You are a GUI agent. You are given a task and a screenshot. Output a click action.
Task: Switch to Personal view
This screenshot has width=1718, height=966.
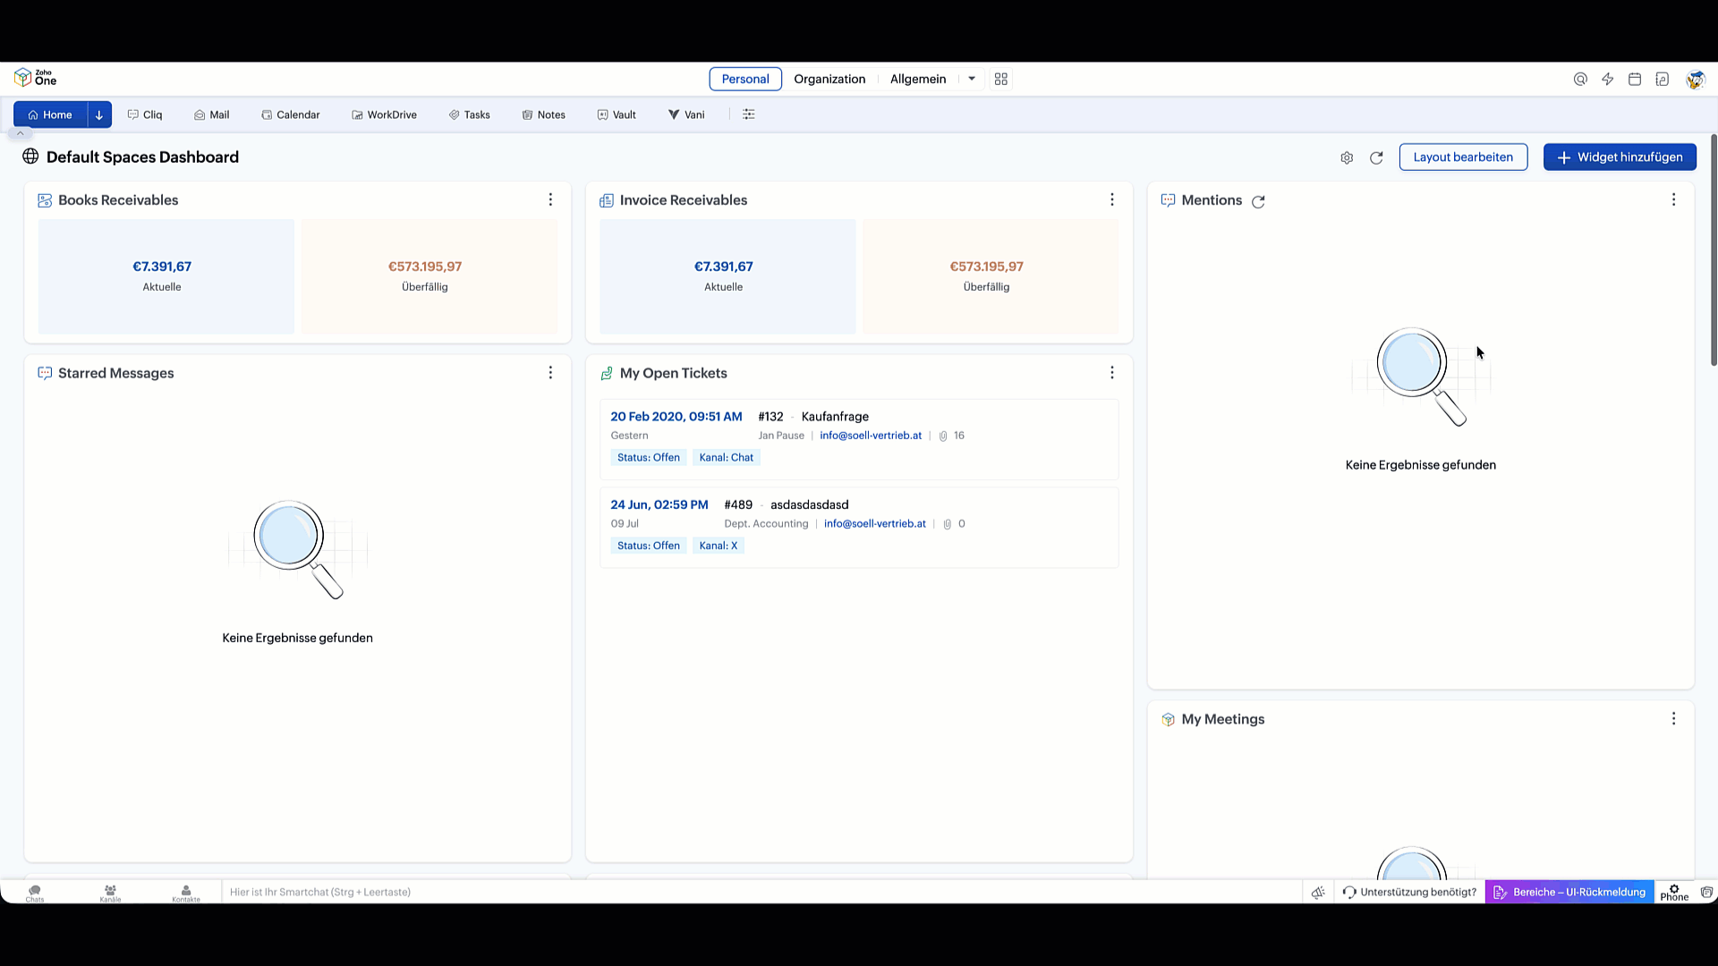coord(745,79)
